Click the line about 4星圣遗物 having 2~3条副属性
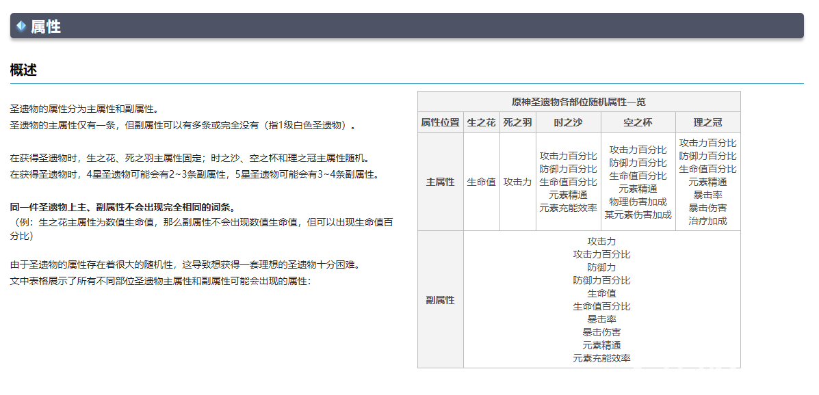Viewport: 819px width, 395px height. pos(194,174)
